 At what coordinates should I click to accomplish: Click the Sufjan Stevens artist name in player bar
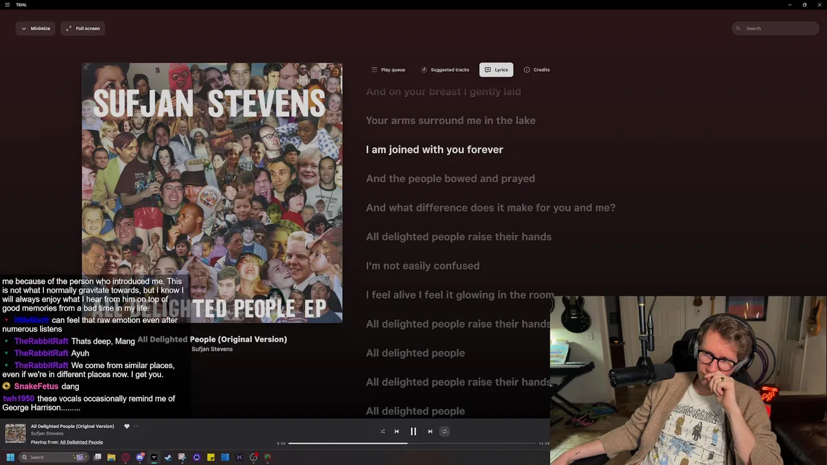[x=47, y=434]
